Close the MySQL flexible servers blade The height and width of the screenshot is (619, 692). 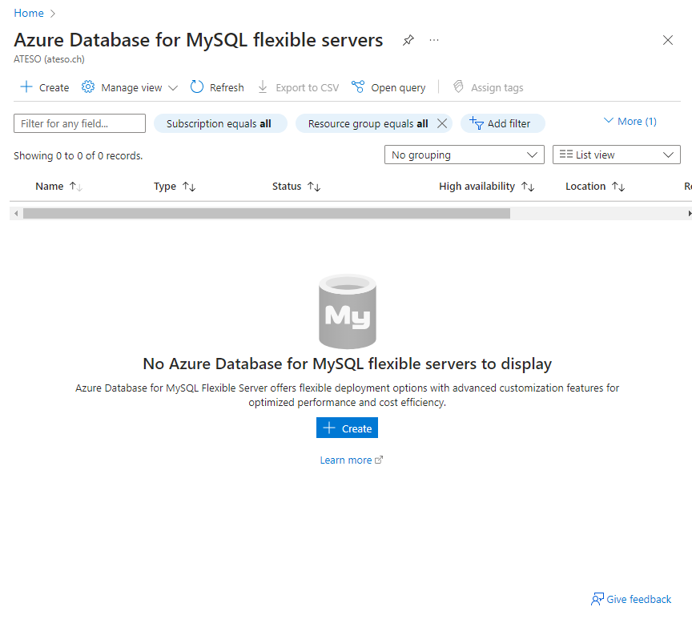coord(667,40)
